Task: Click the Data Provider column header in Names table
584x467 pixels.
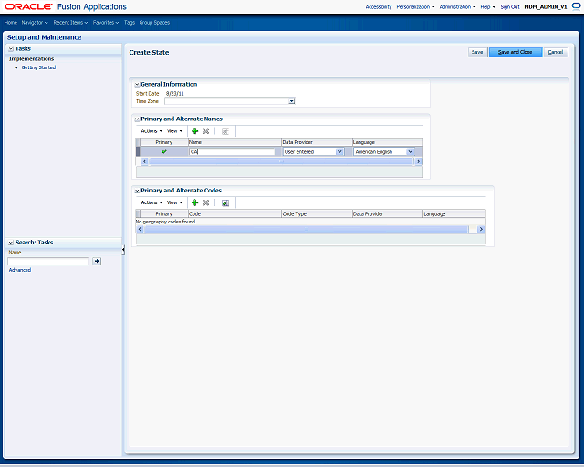Action: pos(317,142)
